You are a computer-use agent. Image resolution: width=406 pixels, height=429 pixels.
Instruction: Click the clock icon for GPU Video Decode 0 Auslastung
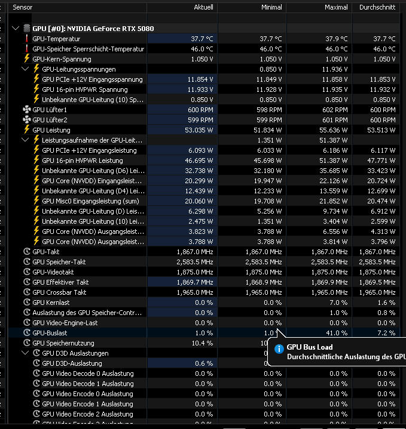tap(36, 373)
